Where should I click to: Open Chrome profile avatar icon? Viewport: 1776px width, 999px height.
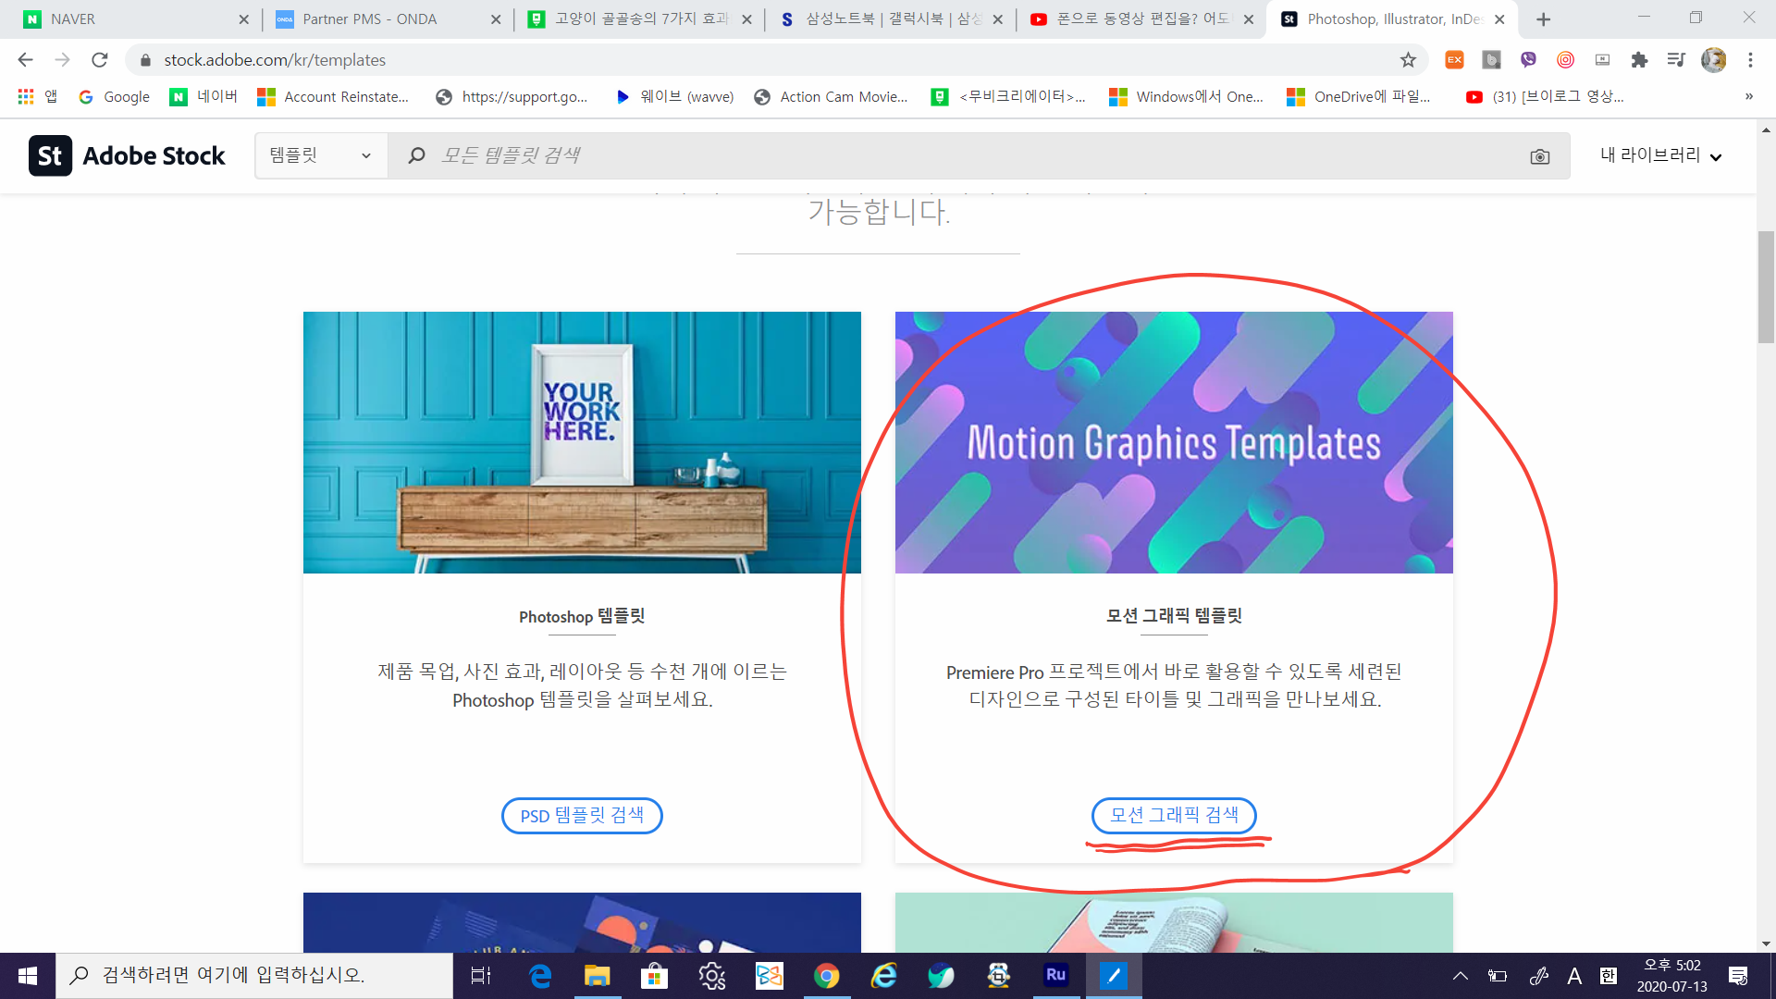(x=1713, y=60)
